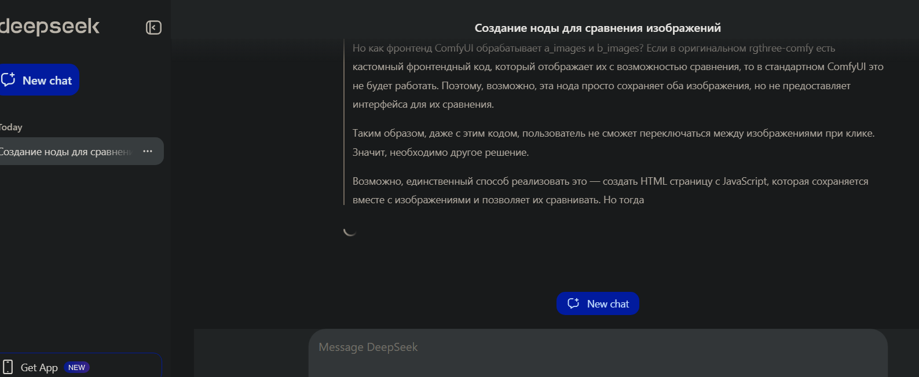Viewport: 919px width, 377px height.
Task: Click the loading spinner below the response
Action: (350, 230)
